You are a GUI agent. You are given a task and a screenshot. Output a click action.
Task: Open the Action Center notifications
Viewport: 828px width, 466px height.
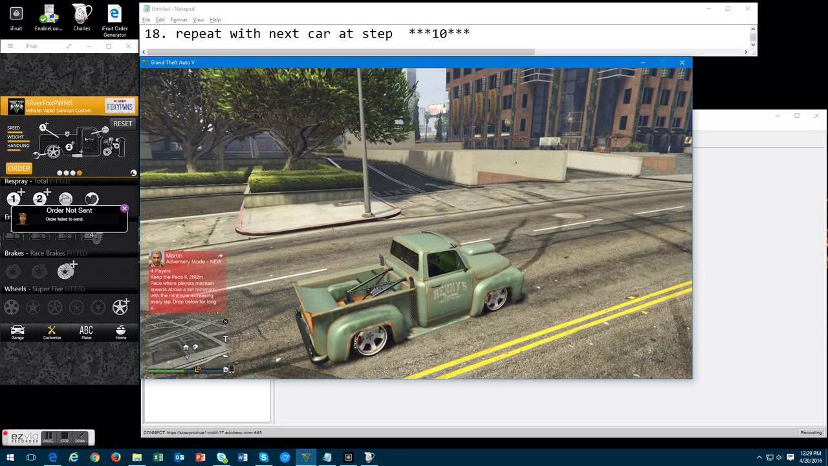790,457
